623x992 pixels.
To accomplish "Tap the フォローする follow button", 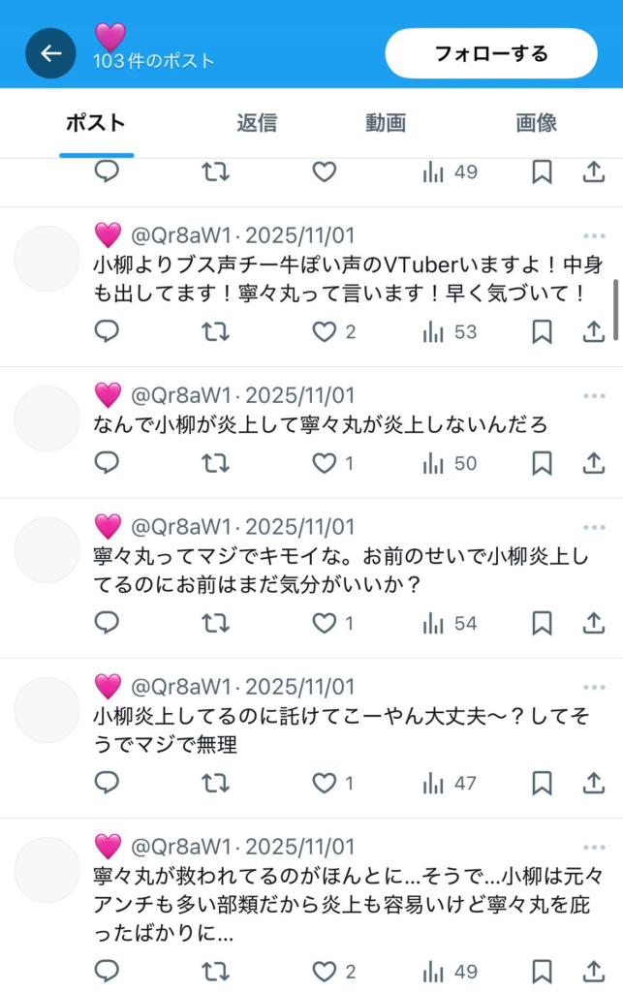I will (x=491, y=53).
